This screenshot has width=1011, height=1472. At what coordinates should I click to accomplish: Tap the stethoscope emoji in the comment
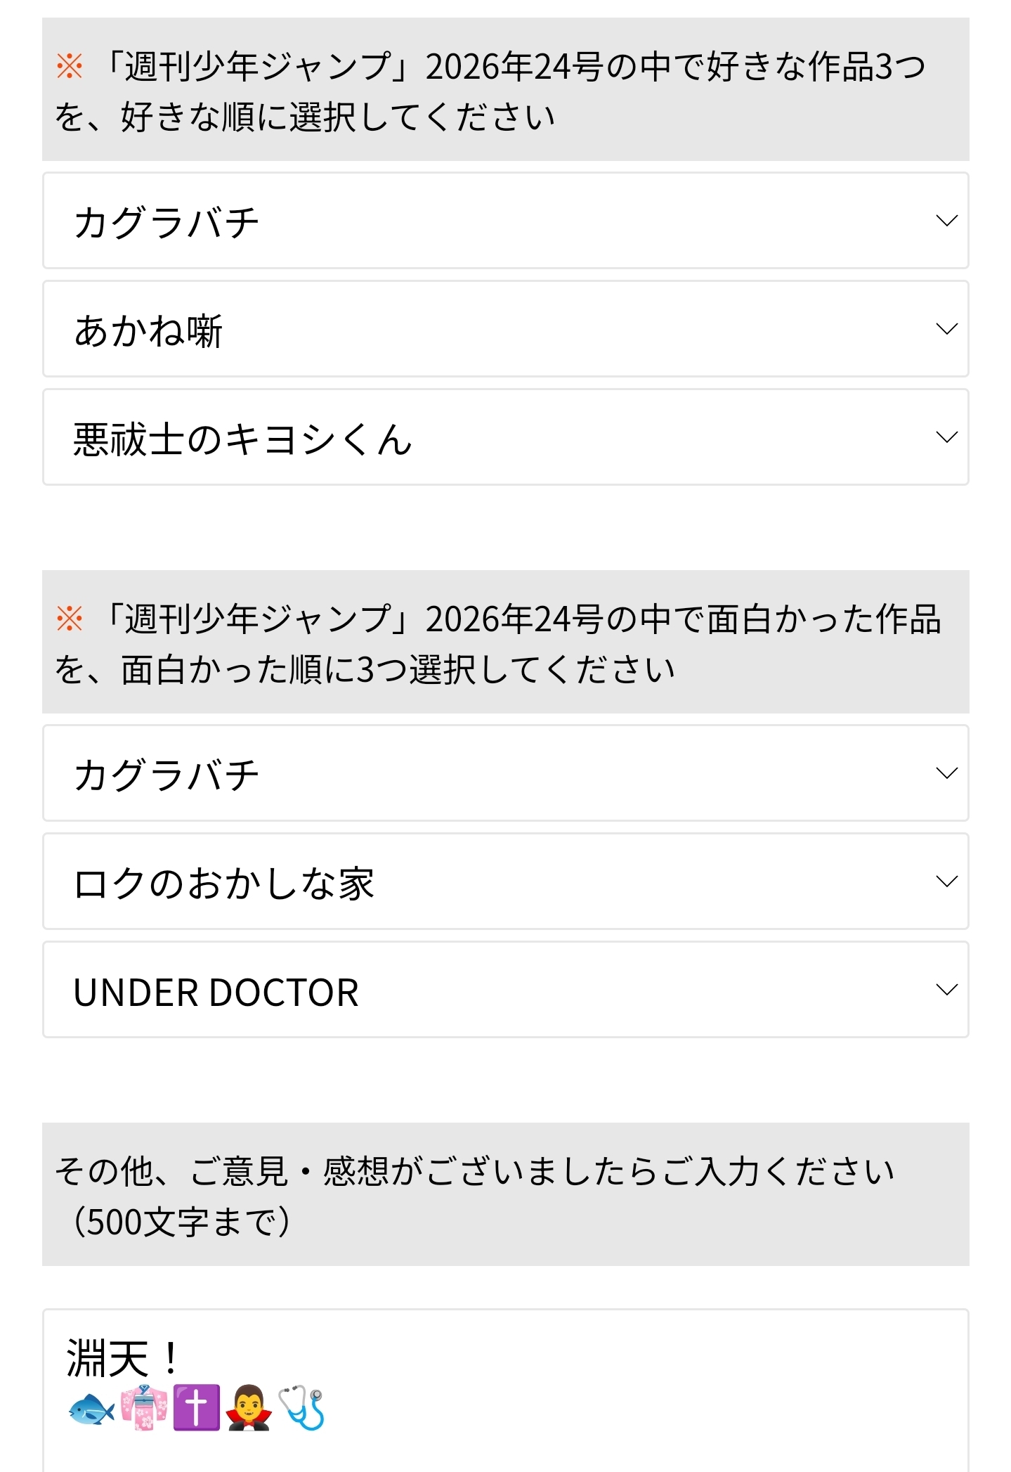[302, 1408]
